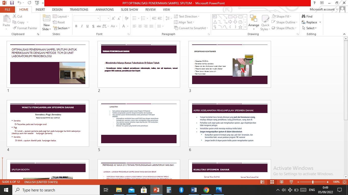Align text right

coord(145,26)
